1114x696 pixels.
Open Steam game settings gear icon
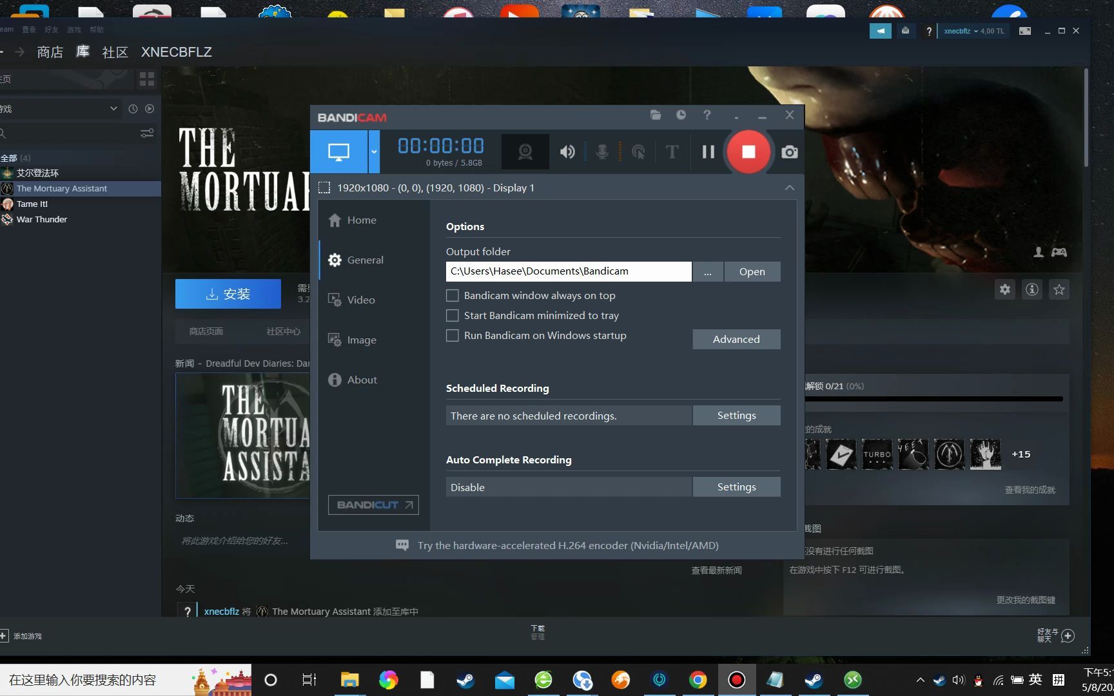(1005, 289)
